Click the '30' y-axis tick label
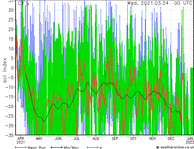The height and width of the screenshot is (149, 194). (11, 10)
